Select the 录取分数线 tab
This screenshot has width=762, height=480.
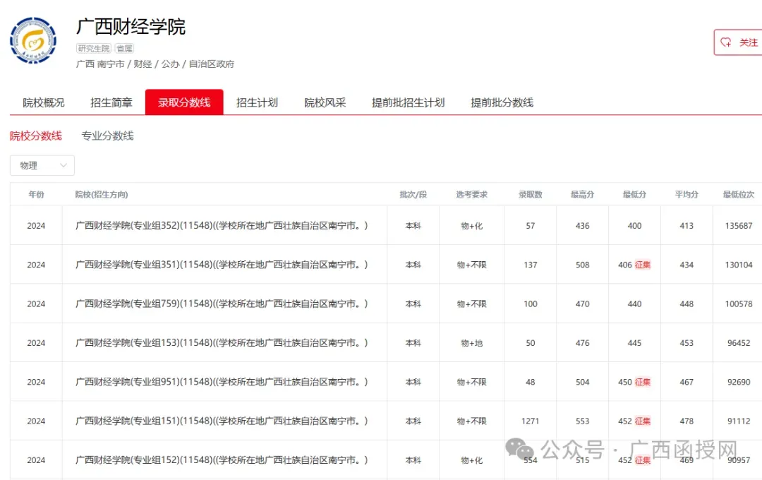click(184, 102)
